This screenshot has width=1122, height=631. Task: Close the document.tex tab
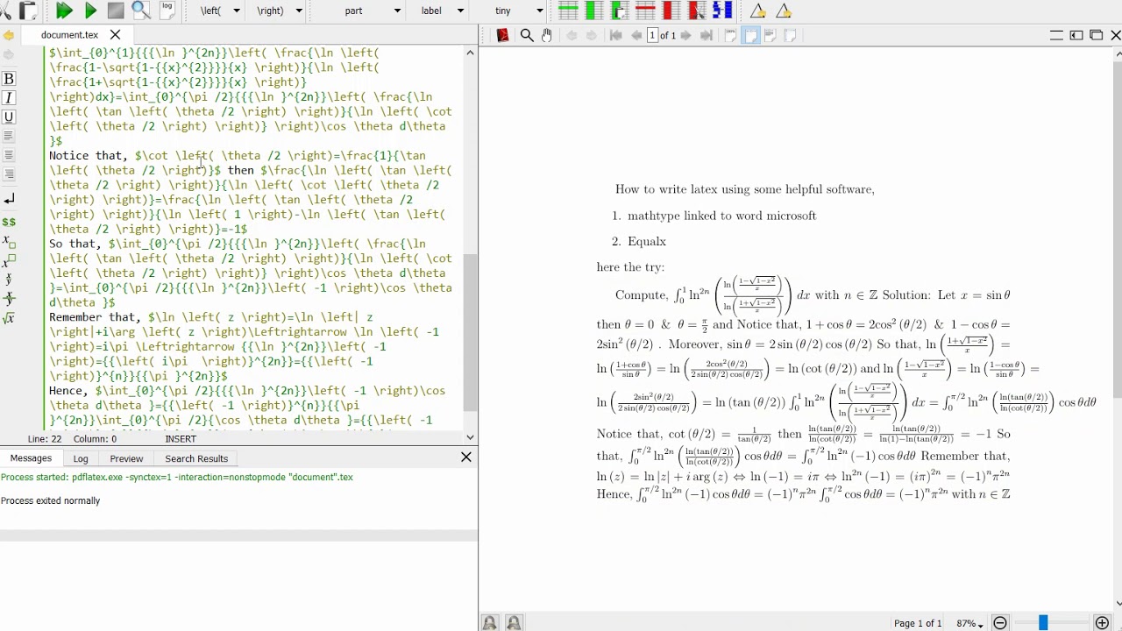115,35
